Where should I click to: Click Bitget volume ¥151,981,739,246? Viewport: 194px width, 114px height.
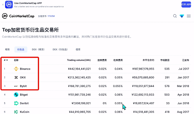79,95
